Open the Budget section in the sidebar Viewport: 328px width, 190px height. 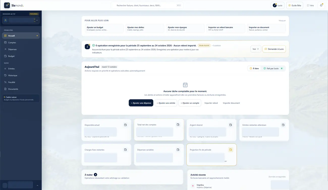(21, 56)
